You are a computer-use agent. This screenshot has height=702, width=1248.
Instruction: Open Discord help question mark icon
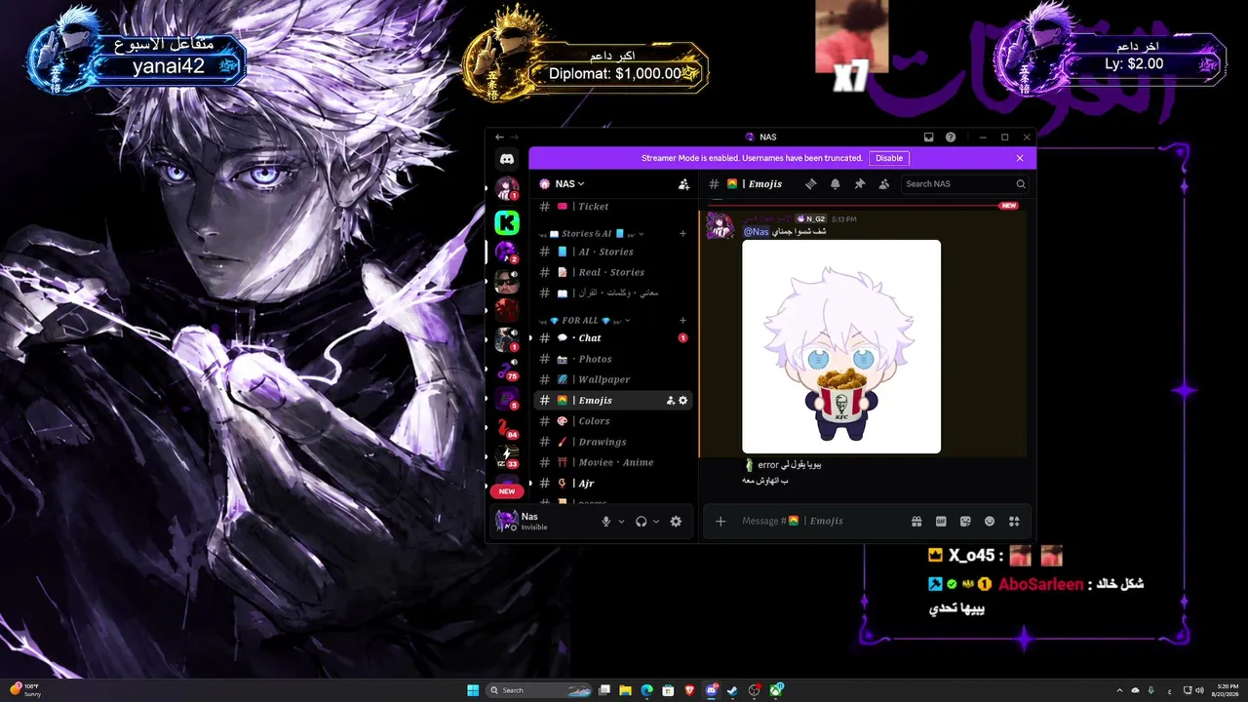coord(951,137)
